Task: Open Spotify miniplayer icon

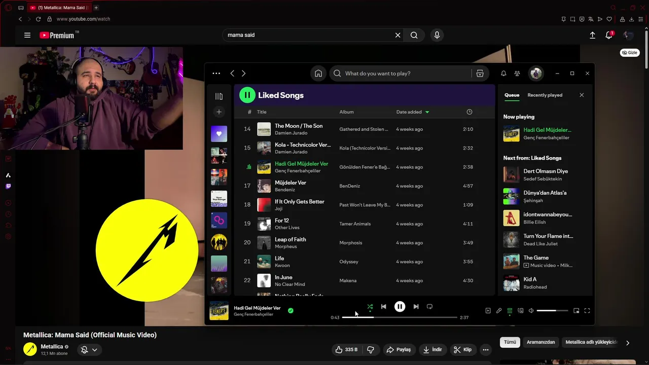Action: click(x=576, y=311)
